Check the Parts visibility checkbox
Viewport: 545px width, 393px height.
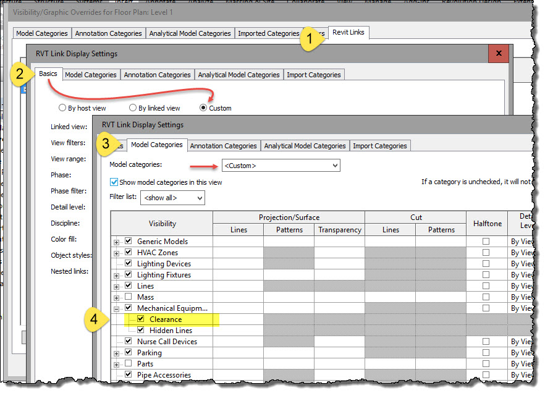(x=129, y=363)
